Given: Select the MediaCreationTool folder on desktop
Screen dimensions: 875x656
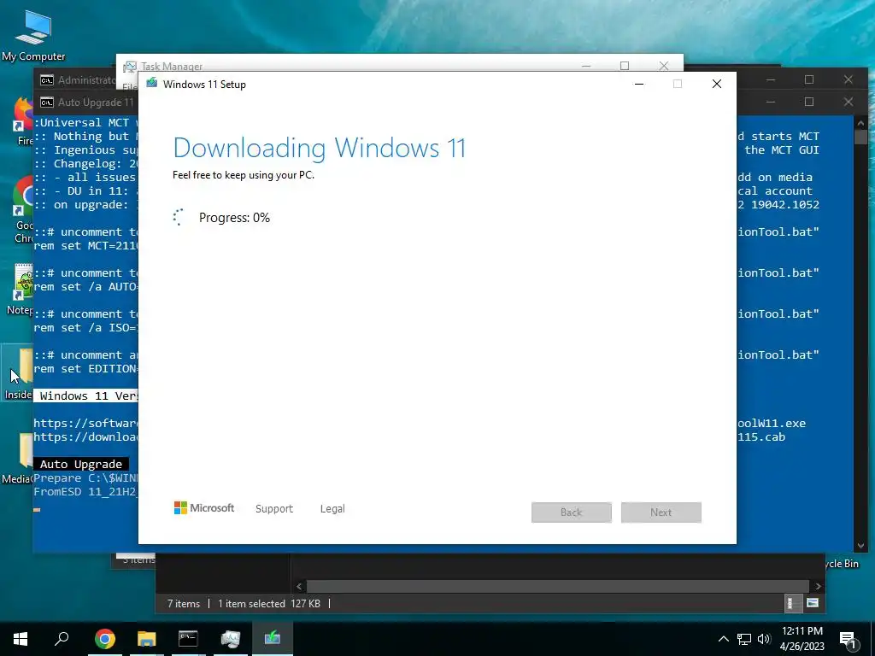Looking at the screenshot, I should (17, 459).
